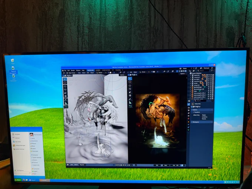This screenshot has height=189, width=252.
Task: Select the Move tool in rendered viewport
Action: 130,86
